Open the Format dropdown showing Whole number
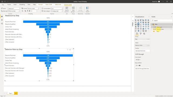 (x=33, y=8)
